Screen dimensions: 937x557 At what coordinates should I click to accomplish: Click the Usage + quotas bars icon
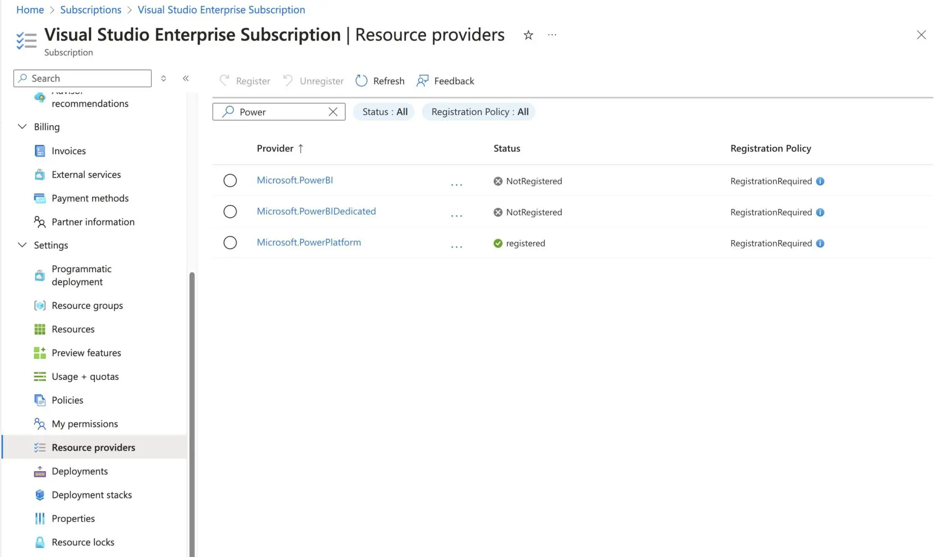[40, 377]
